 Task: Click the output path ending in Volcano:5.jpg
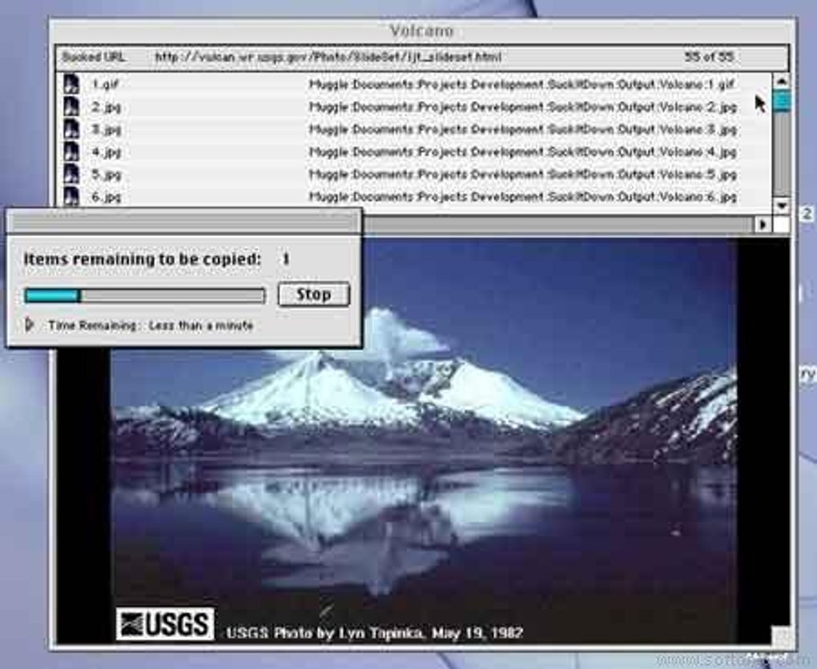522,175
